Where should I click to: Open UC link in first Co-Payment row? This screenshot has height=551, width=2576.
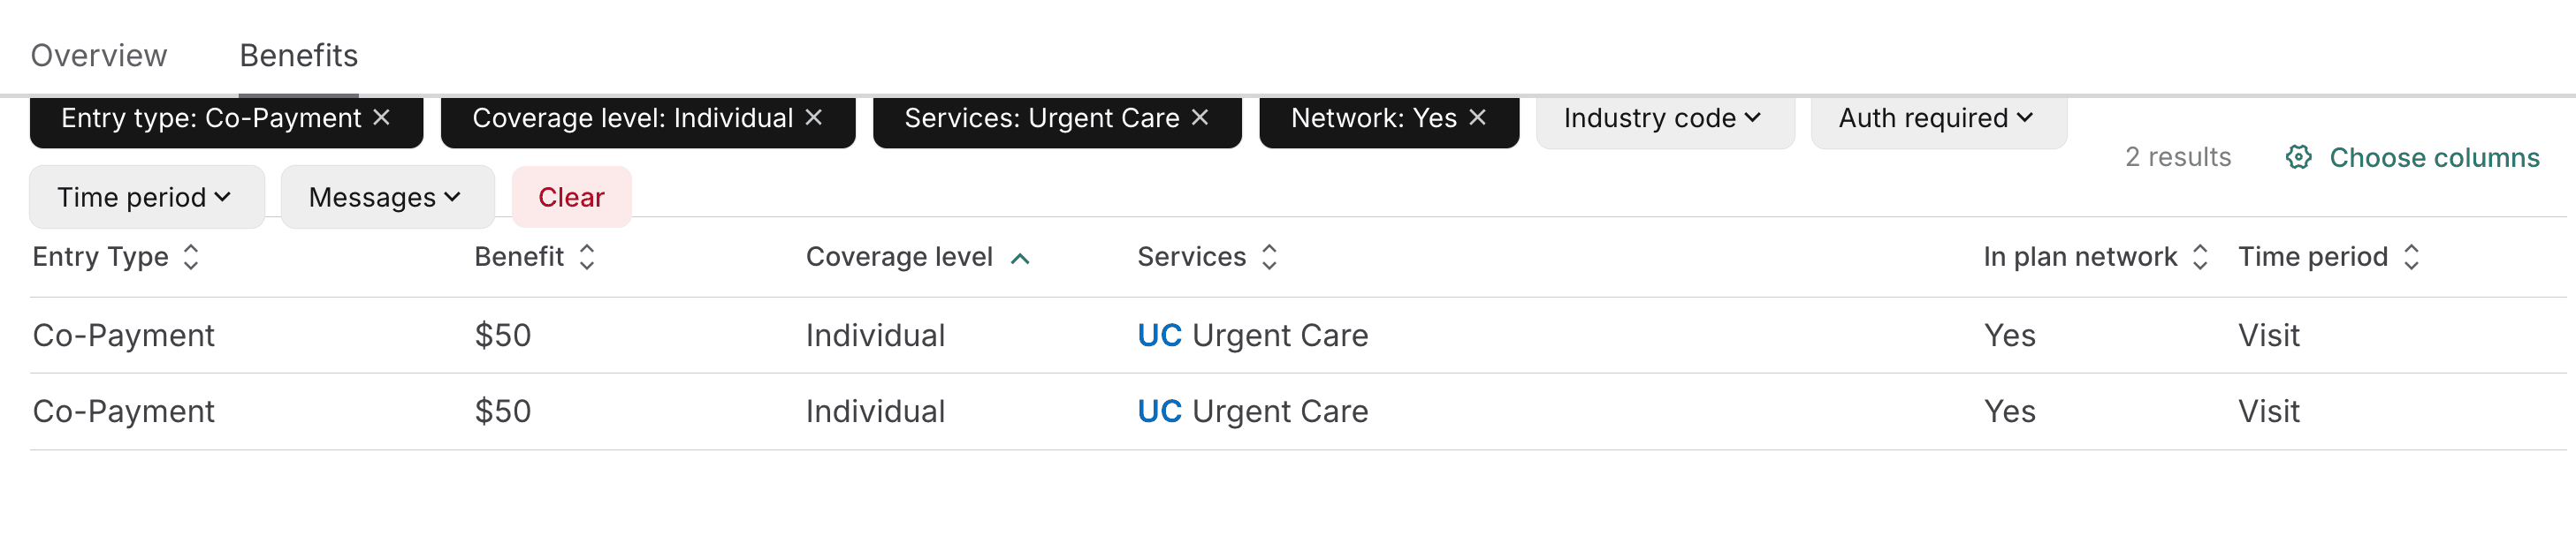(x=1159, y=336)
